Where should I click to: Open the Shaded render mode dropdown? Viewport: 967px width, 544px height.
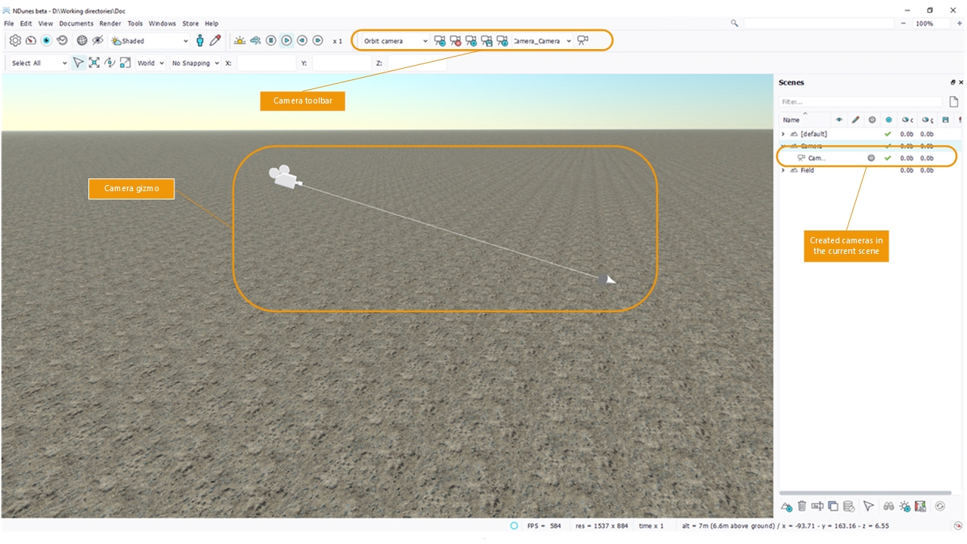pyautogui.click(x=150, y=41)
